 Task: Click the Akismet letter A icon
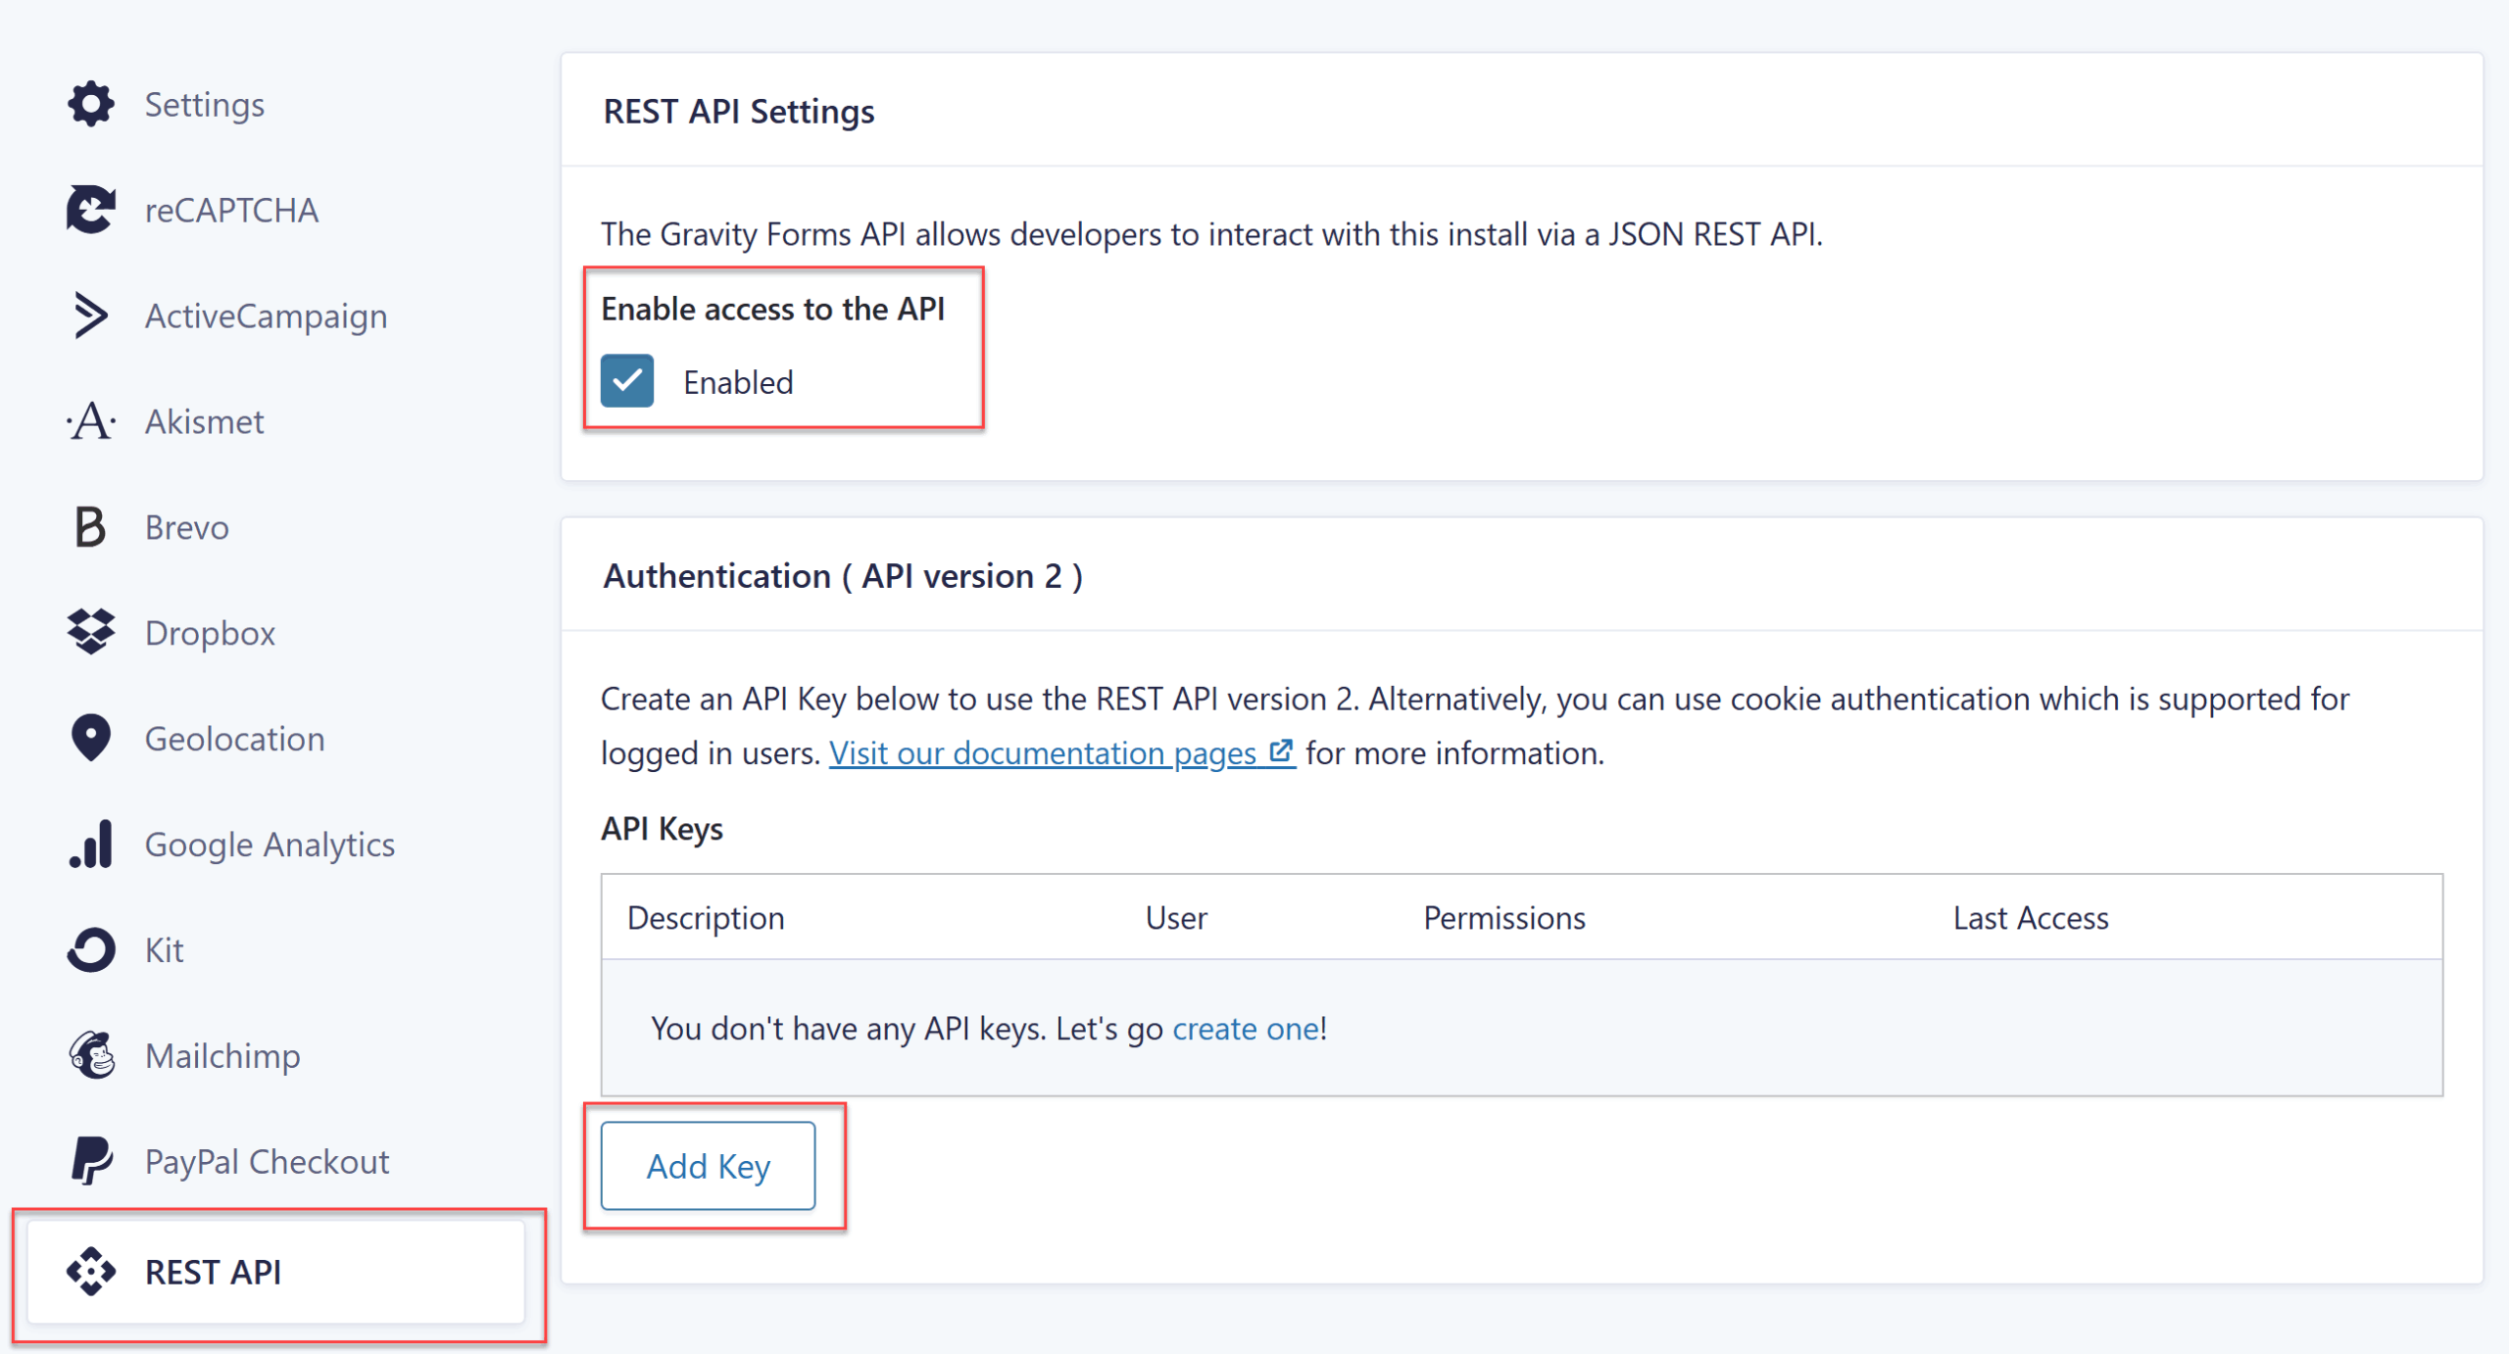pos(91,421)
